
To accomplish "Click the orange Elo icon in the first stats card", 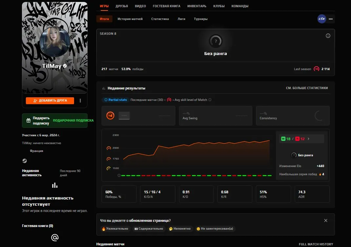I will tap(110, 115).
